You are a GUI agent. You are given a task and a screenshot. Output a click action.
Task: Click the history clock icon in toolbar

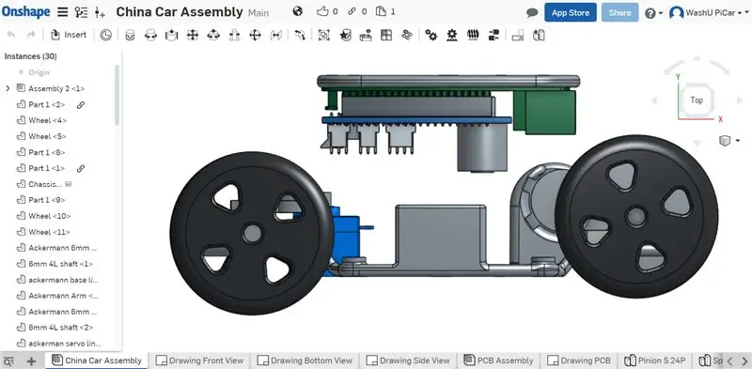coord(105,35)
